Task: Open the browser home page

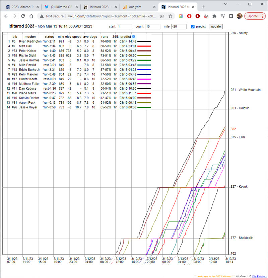Action: [31, 16]
